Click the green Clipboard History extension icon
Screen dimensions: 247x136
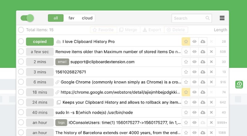point(239,84)
